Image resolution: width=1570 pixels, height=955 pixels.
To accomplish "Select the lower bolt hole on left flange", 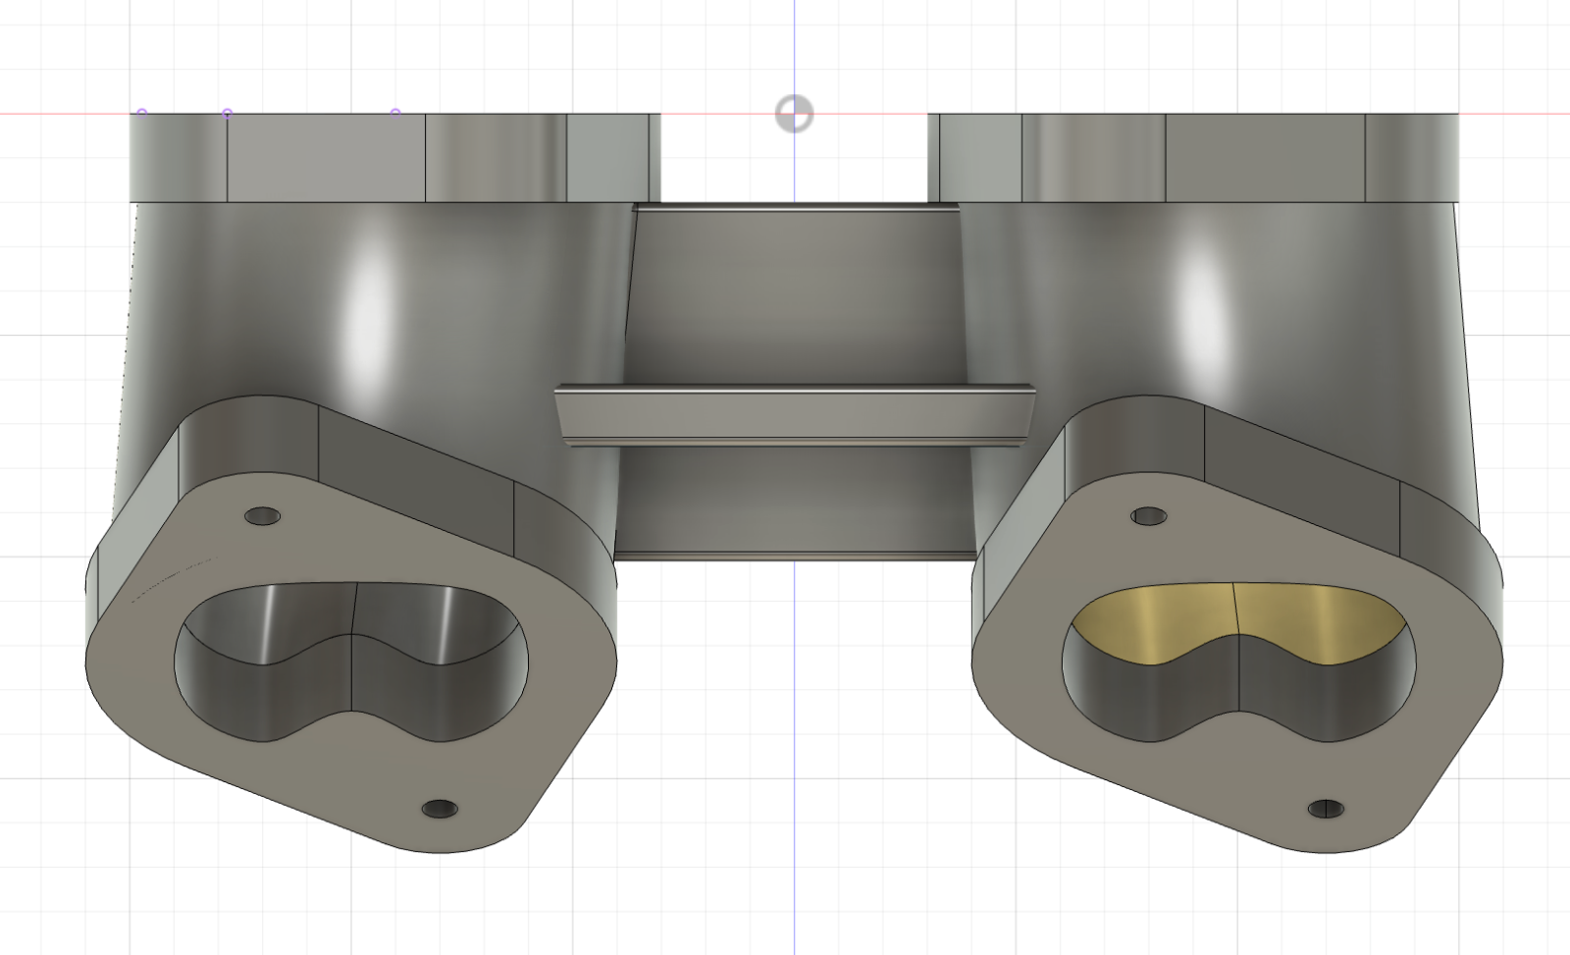I will click(x=440, y=810).
